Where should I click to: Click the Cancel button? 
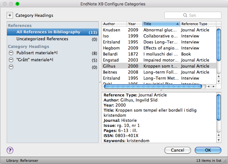tap(178, 150)
